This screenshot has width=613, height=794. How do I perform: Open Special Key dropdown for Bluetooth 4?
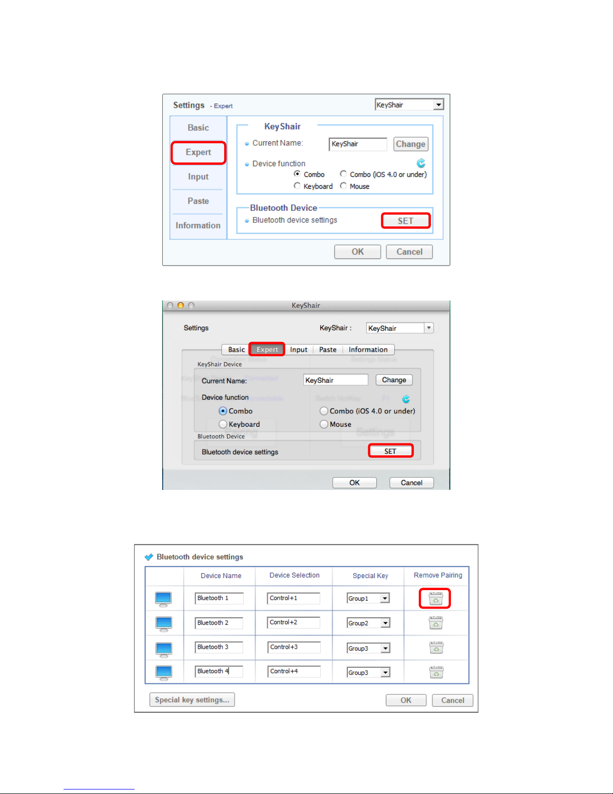385,673
